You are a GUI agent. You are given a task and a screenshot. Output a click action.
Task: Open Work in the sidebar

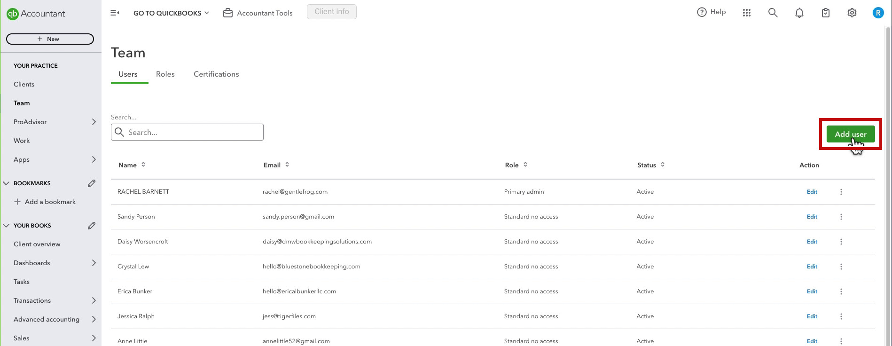tap(22, 141)
